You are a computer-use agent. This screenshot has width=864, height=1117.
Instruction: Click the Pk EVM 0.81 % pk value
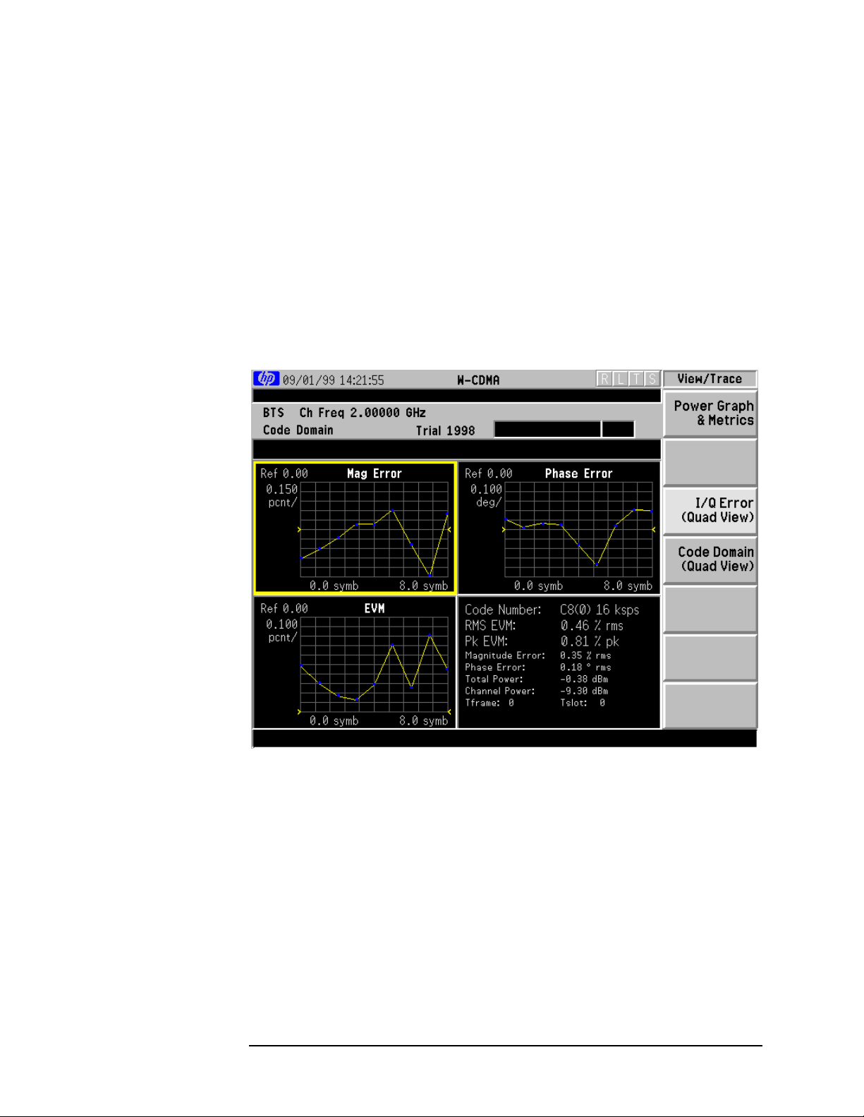coord(590,641)
